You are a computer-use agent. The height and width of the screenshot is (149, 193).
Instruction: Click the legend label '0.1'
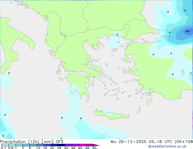[x=3, y=148]
